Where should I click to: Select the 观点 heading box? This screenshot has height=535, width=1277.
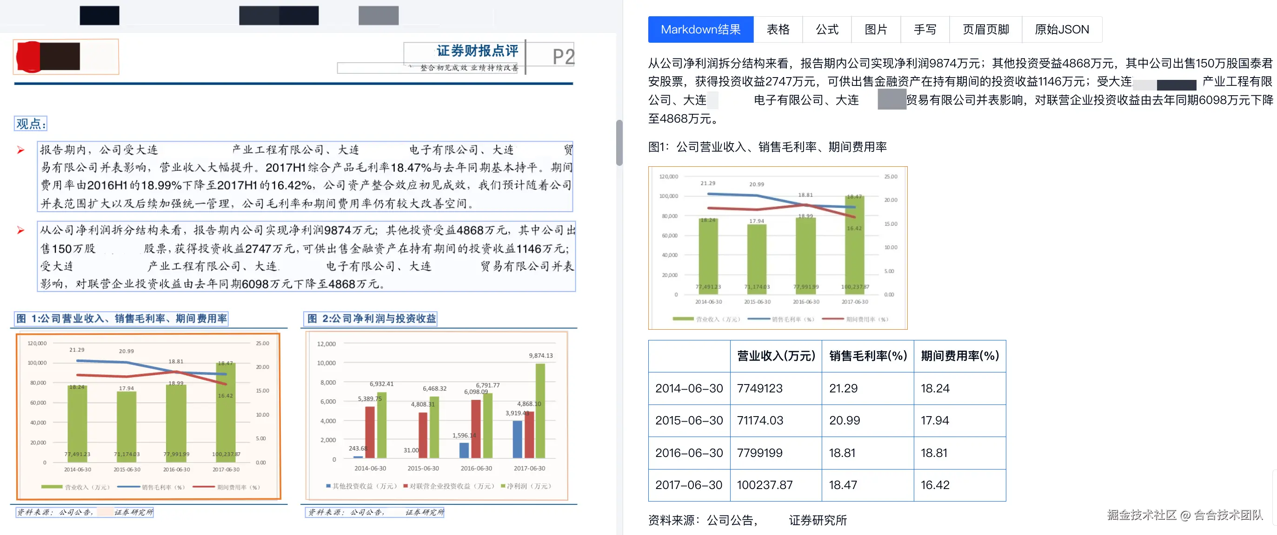coord(31,124)
